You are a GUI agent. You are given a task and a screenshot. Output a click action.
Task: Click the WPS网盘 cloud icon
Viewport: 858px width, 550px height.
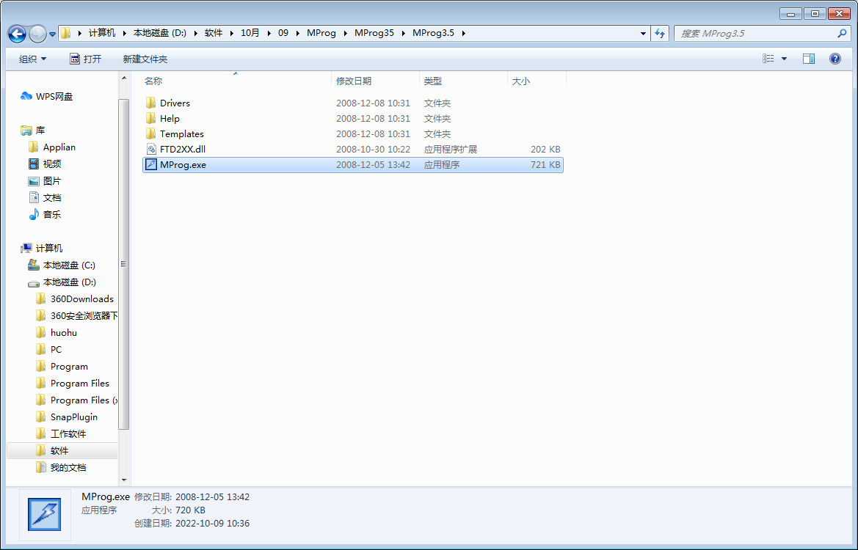[27, 97]
